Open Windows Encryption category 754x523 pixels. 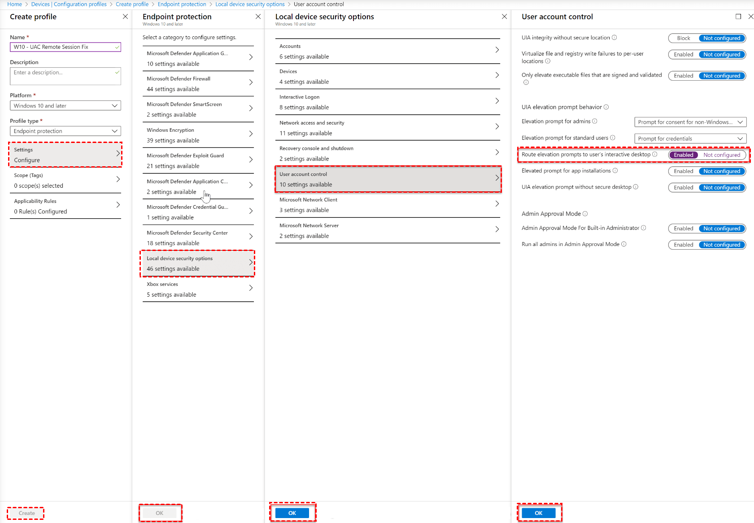point(198,135)
